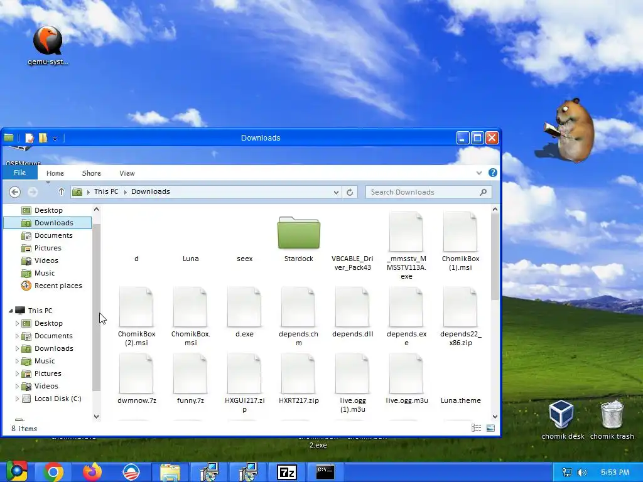Viewport: 643px width, 482px height.
Task: Open the Home ribbon tab
Action: point(55,173)
